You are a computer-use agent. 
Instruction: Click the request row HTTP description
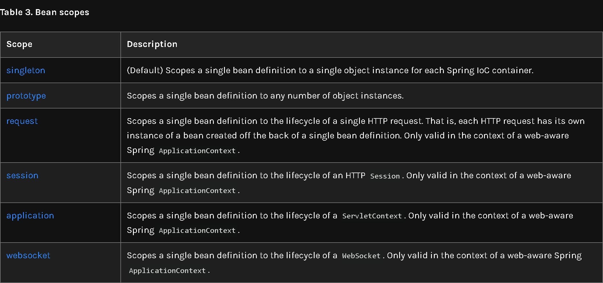(356, 136)
